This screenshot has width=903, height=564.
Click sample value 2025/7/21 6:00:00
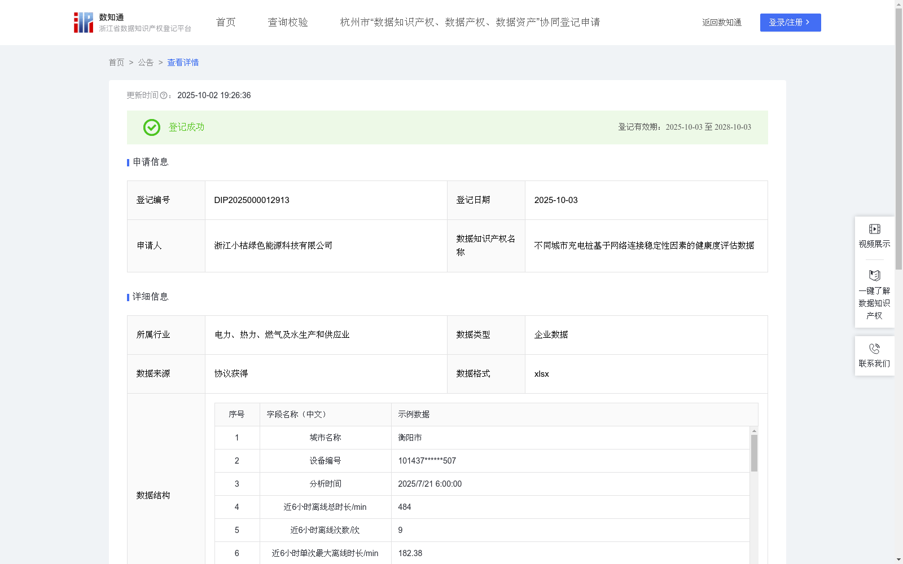point(429,484)
